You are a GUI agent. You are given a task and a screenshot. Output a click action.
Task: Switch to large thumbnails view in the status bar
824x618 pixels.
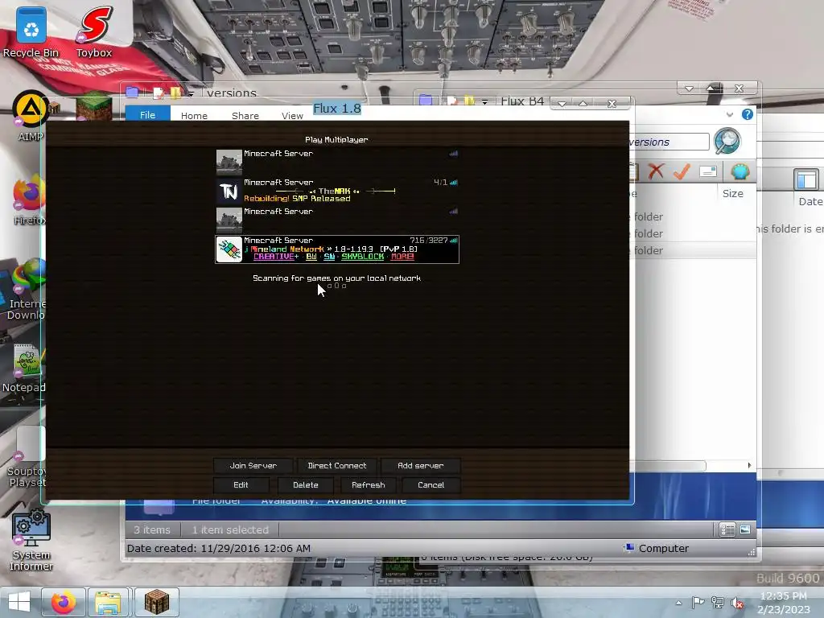pos(745,529)
